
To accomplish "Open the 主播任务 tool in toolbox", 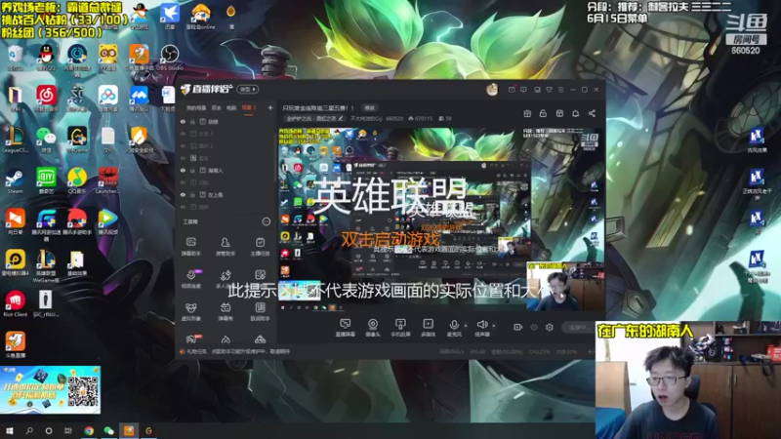I will pos(260,247).
